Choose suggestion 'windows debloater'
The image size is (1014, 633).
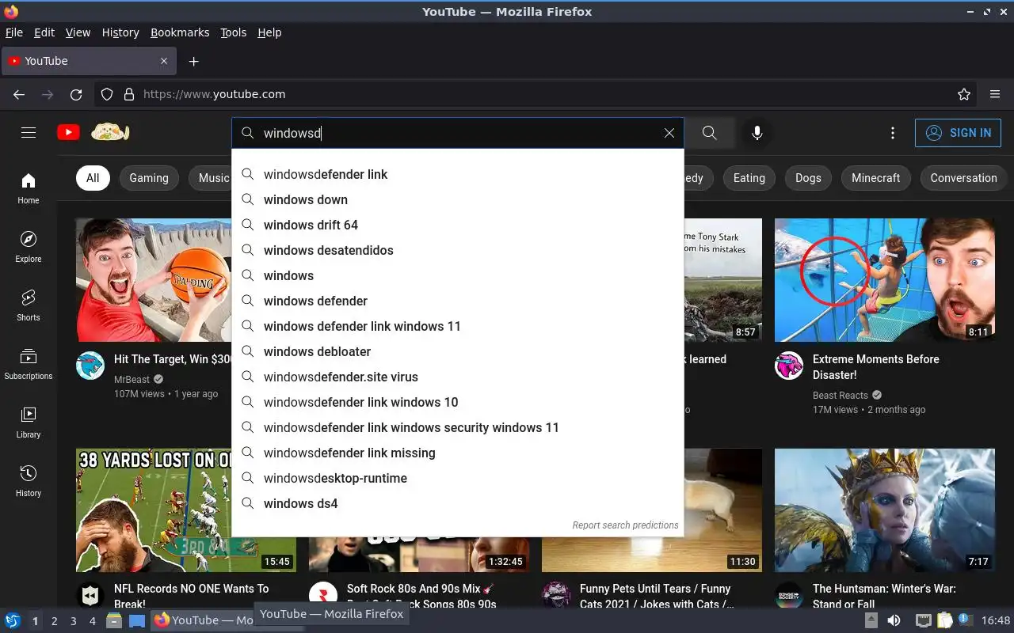pyautogui.click(x=458, y=351)
